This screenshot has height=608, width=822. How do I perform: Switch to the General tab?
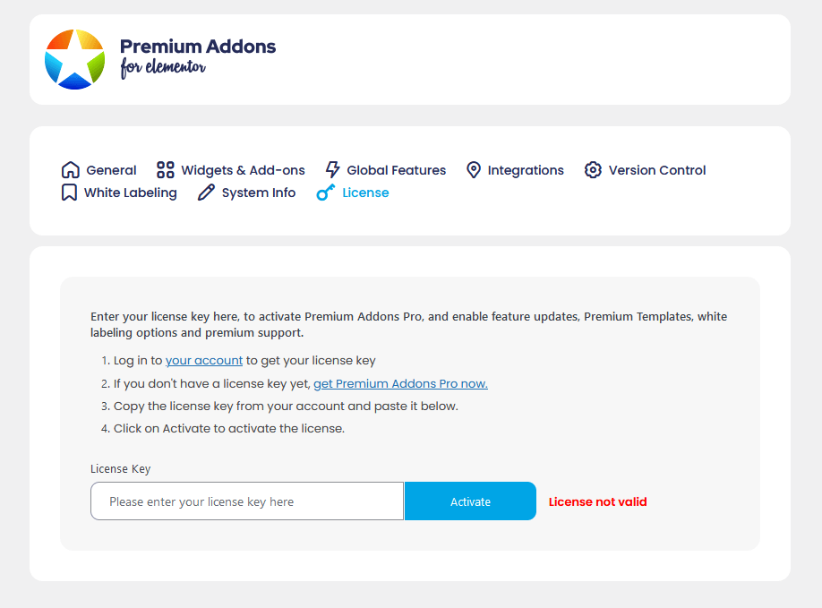[x=110, y=169]
